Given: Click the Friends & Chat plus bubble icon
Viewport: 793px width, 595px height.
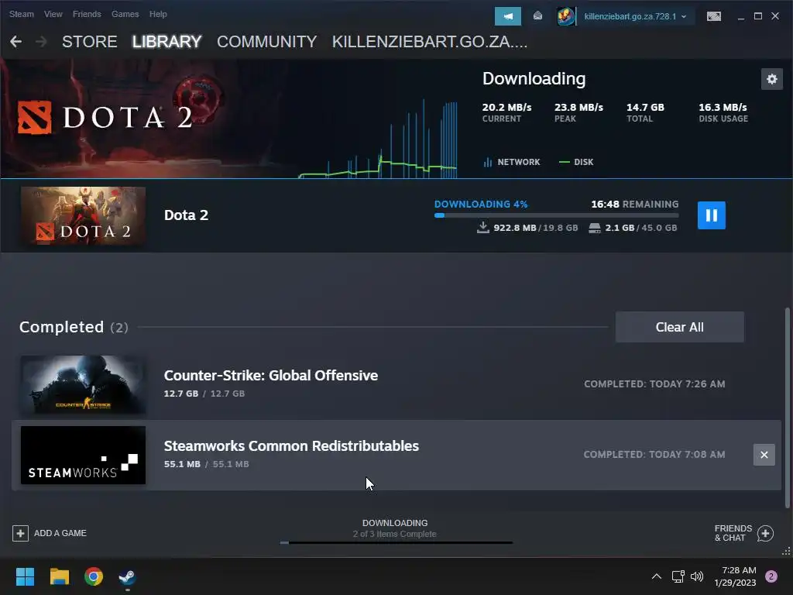Looking at the screenshot, I should [x=765, y=533].
